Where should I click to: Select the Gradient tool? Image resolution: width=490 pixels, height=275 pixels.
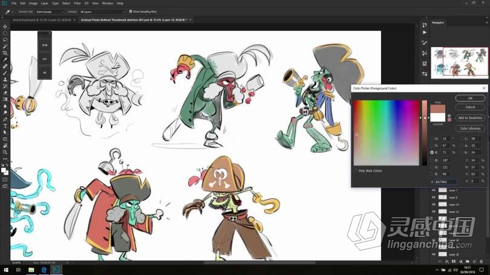coord(5,99)
